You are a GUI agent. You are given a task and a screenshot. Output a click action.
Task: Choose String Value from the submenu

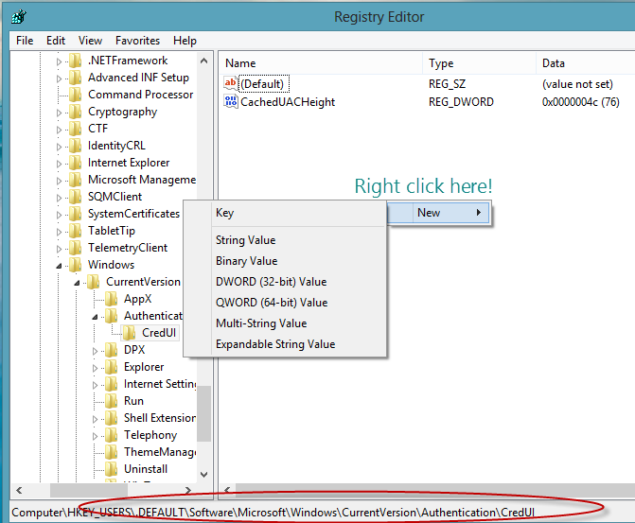[x=286, y=240]
